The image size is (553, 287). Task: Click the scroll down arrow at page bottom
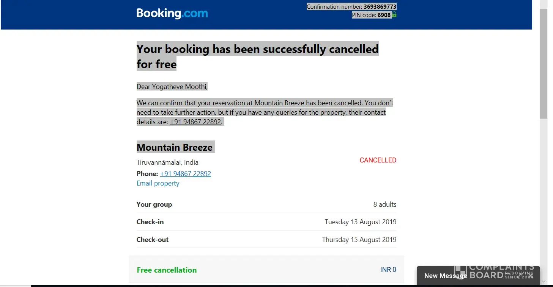coord(544,281)
